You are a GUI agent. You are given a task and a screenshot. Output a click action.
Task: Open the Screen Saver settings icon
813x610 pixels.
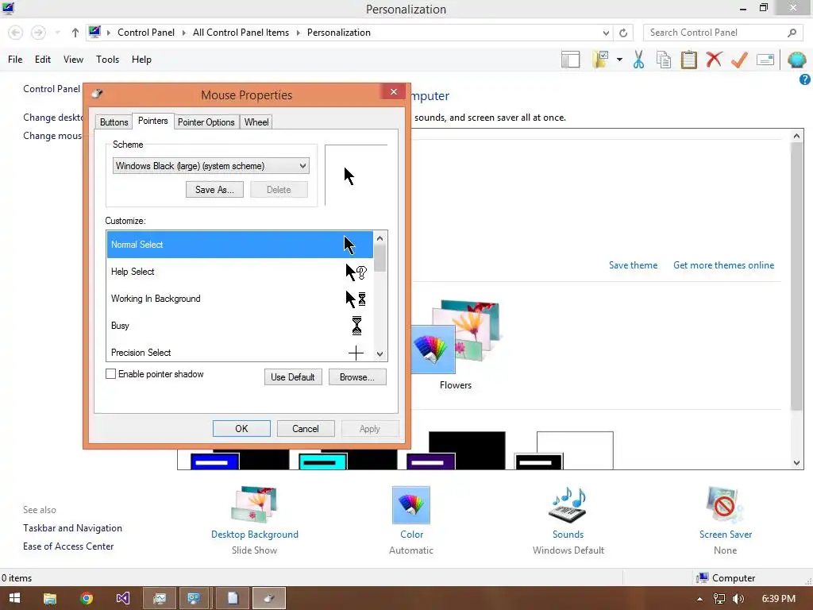[x=725, y=504]
